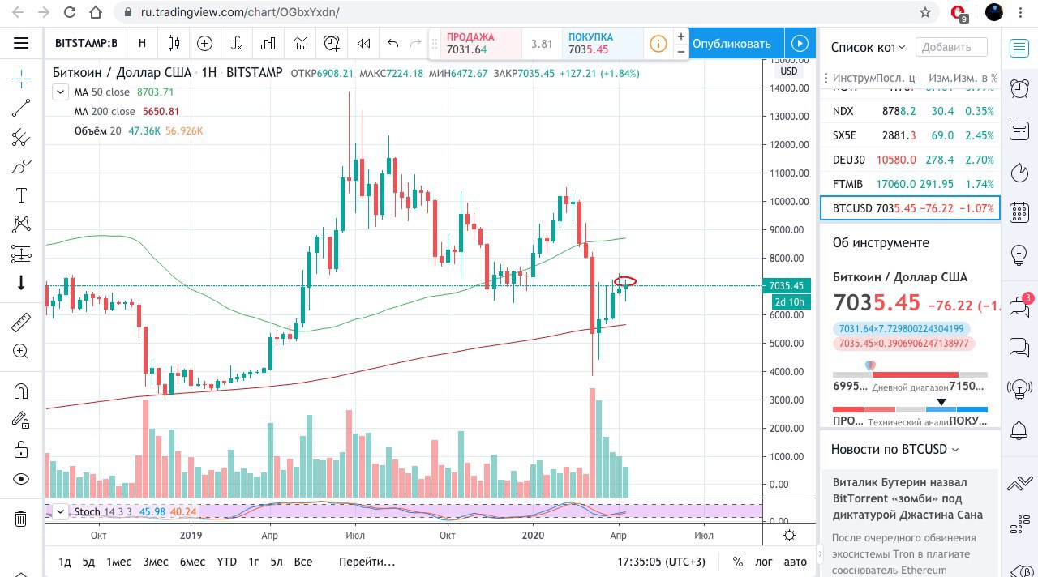
Task: Open the Виталик Бутерин news article
Action: [x=907, y=498]
